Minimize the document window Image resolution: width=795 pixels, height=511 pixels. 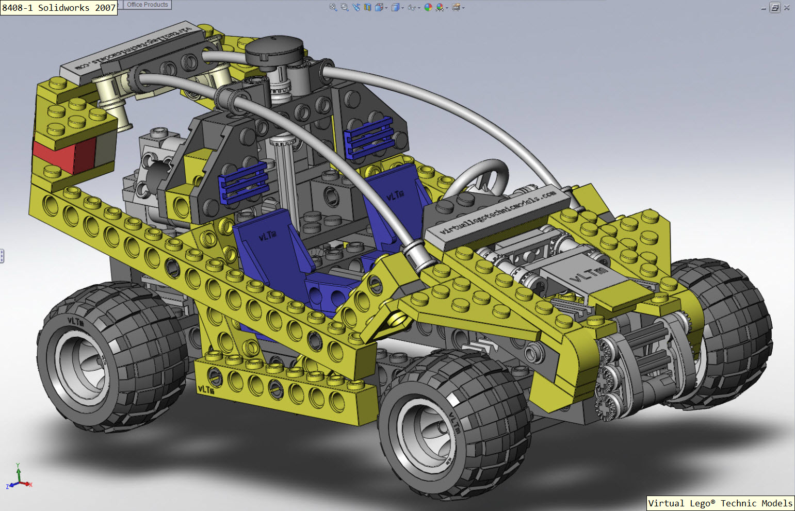tap(764, 8)
